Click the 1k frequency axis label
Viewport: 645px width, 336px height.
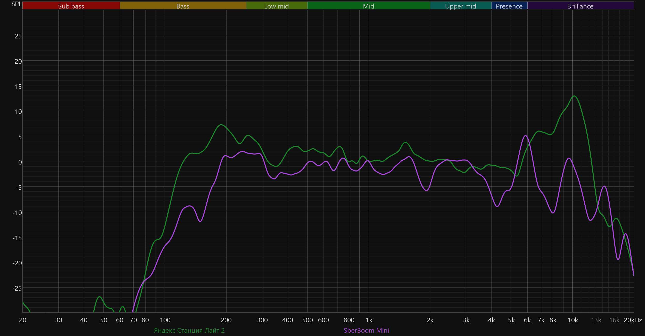point(369,320)
